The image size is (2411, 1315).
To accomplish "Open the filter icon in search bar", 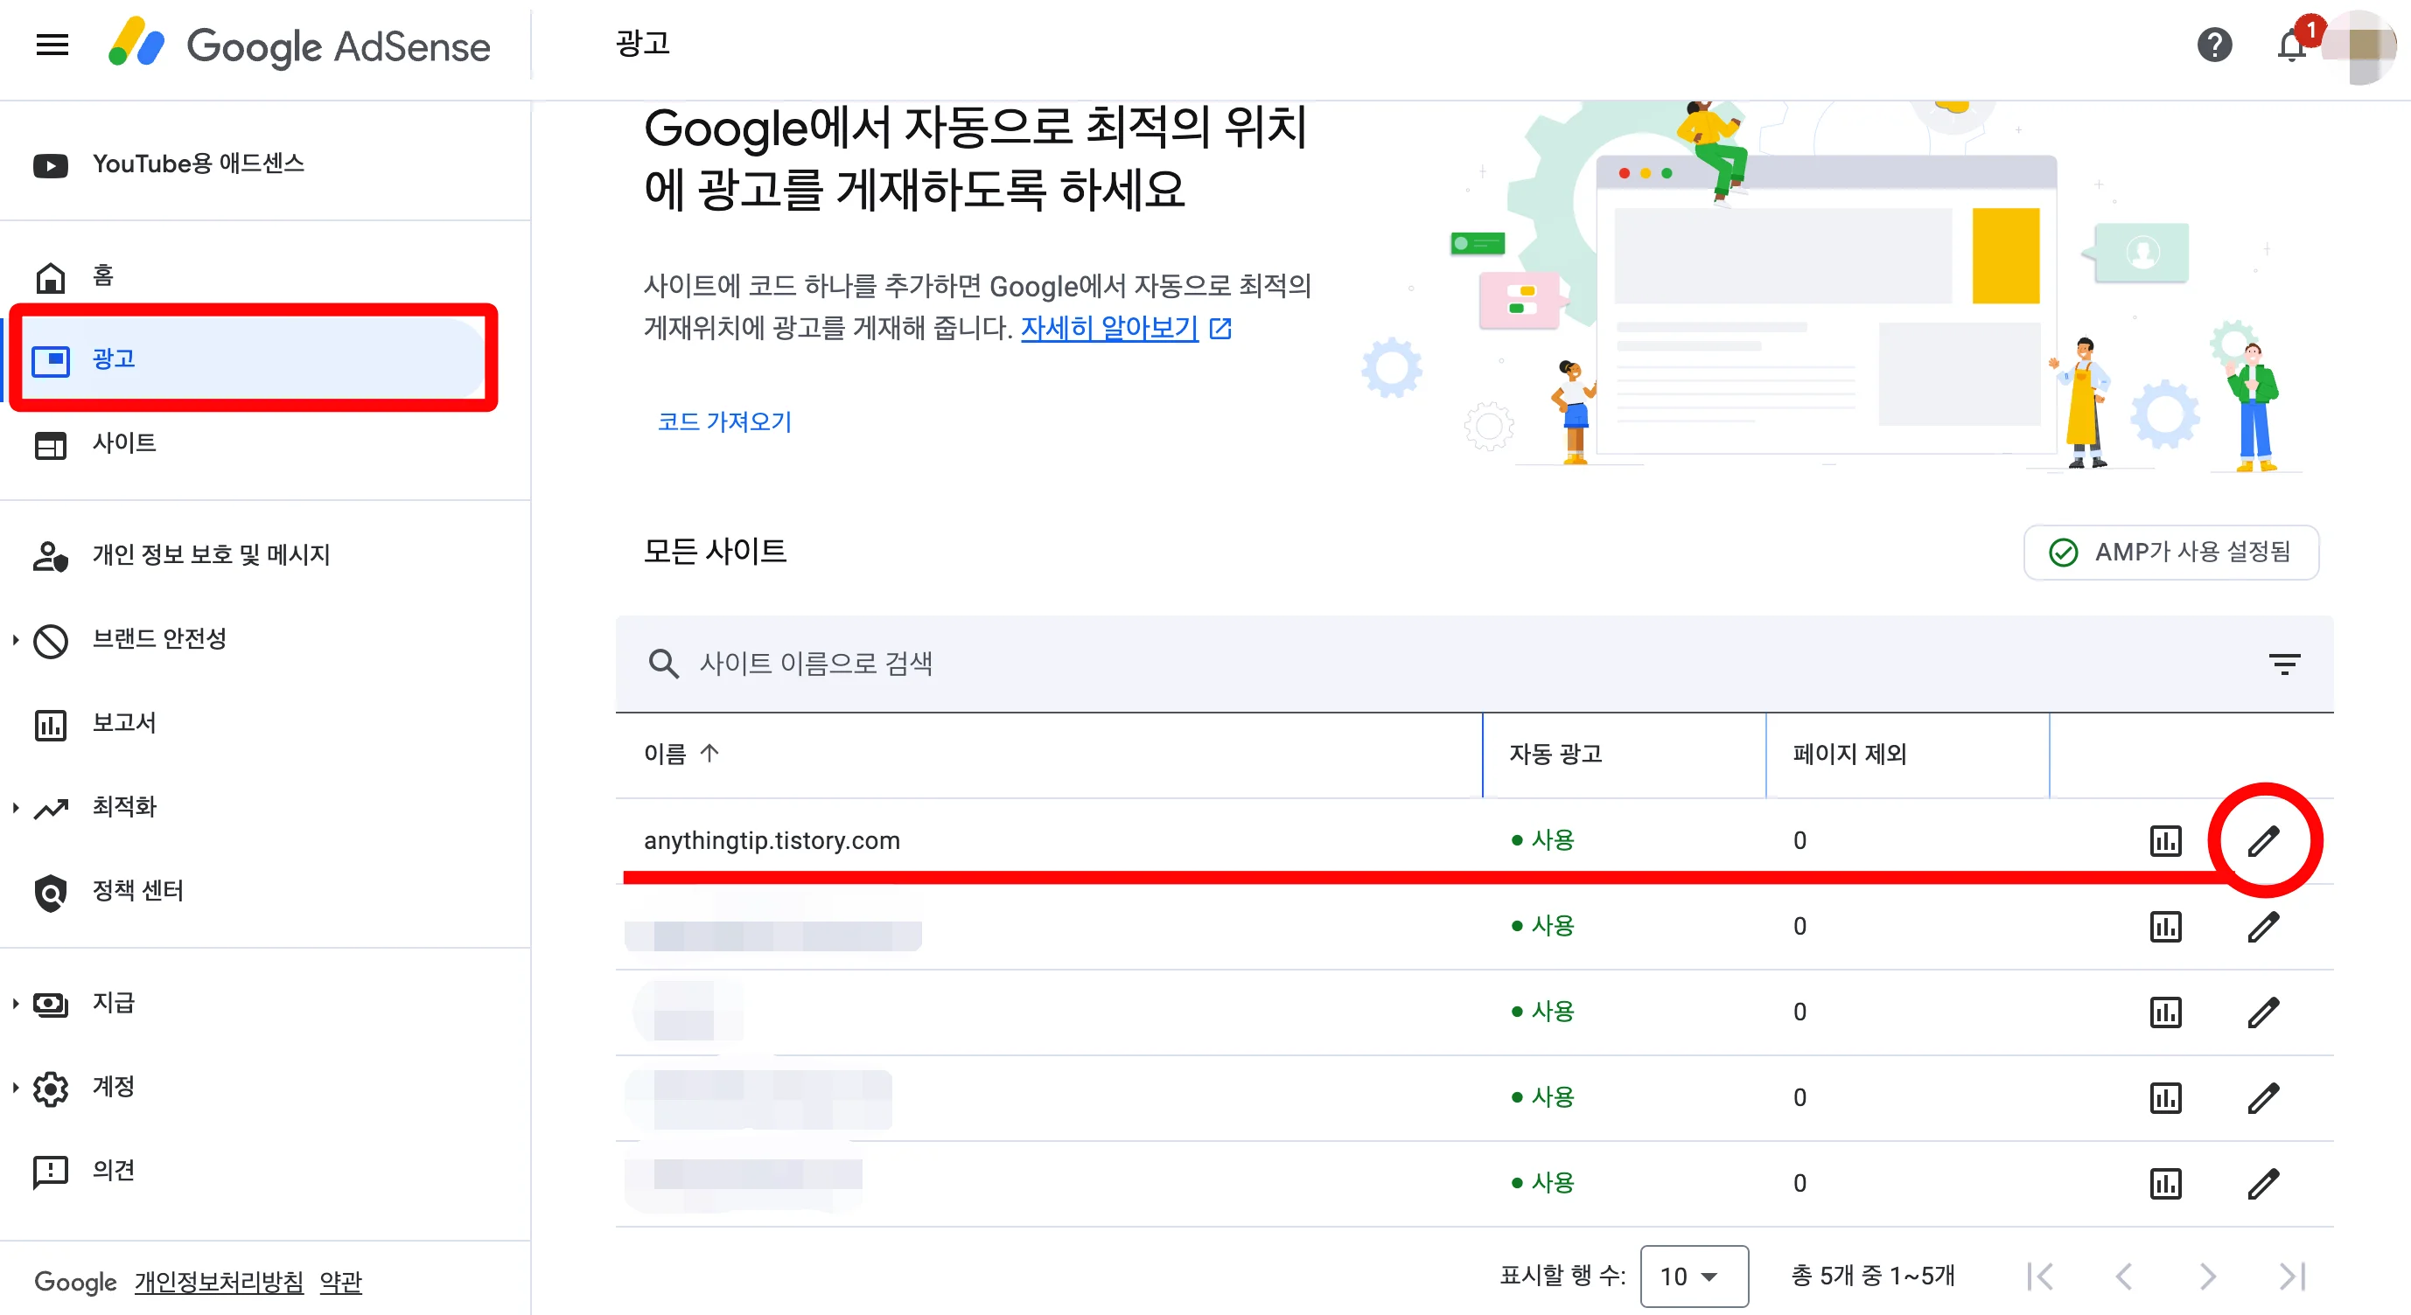I will [2283, 663].
